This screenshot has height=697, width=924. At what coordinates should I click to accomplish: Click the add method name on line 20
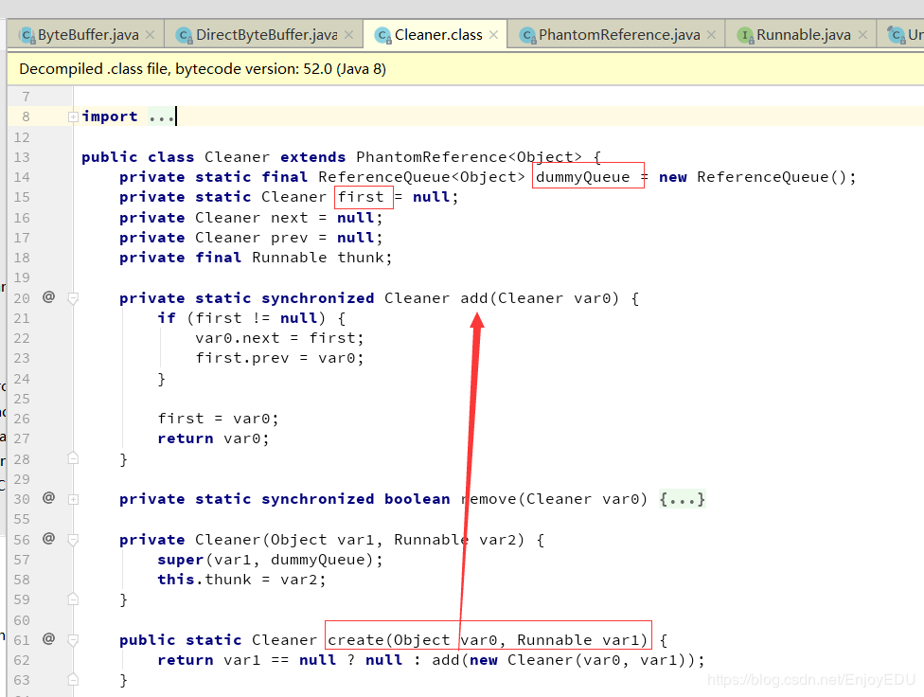pyautogui.click(x=474, y=297)
